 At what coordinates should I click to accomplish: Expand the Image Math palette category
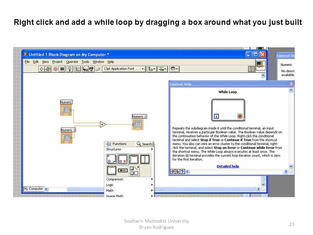point(129,196)
